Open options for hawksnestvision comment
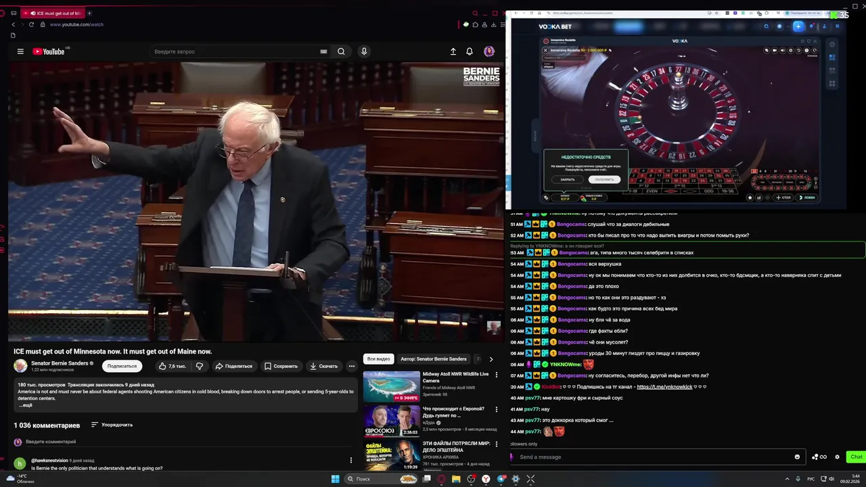This screenshot has width=866, height=487. pos(350,460)
